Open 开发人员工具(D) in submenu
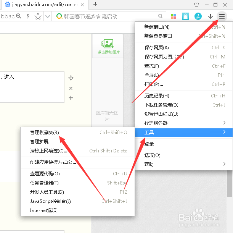Viewport: 233px width, 233px height. pos(77,192)
